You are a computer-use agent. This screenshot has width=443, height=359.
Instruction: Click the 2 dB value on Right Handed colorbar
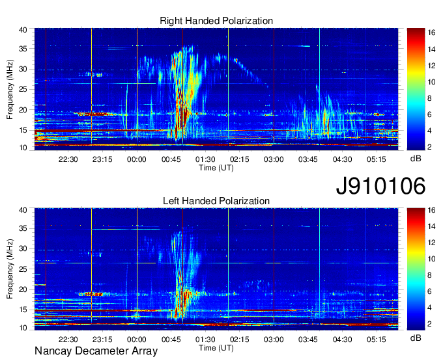[x=429, y=147]
